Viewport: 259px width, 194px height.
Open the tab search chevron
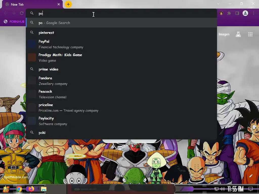(218, 4)
